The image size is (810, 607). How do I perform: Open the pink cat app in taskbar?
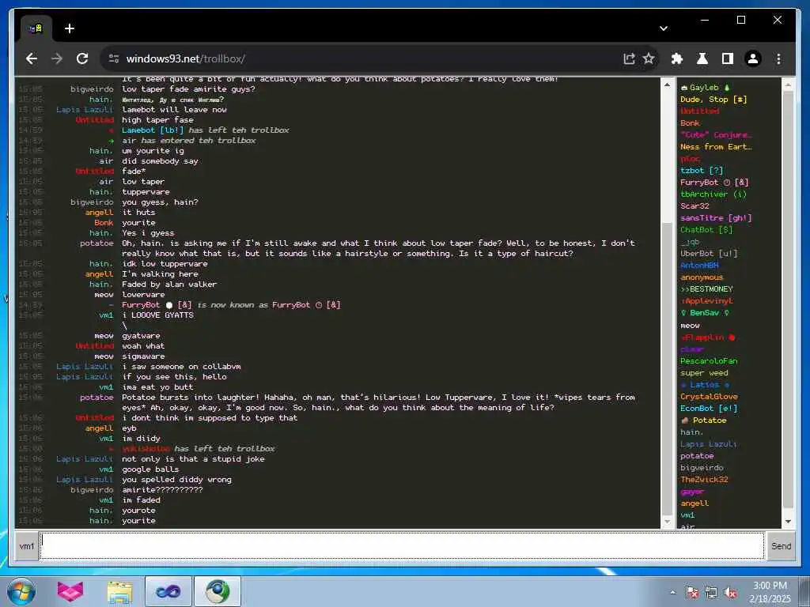pyautogui.click(x=70, y=591)
